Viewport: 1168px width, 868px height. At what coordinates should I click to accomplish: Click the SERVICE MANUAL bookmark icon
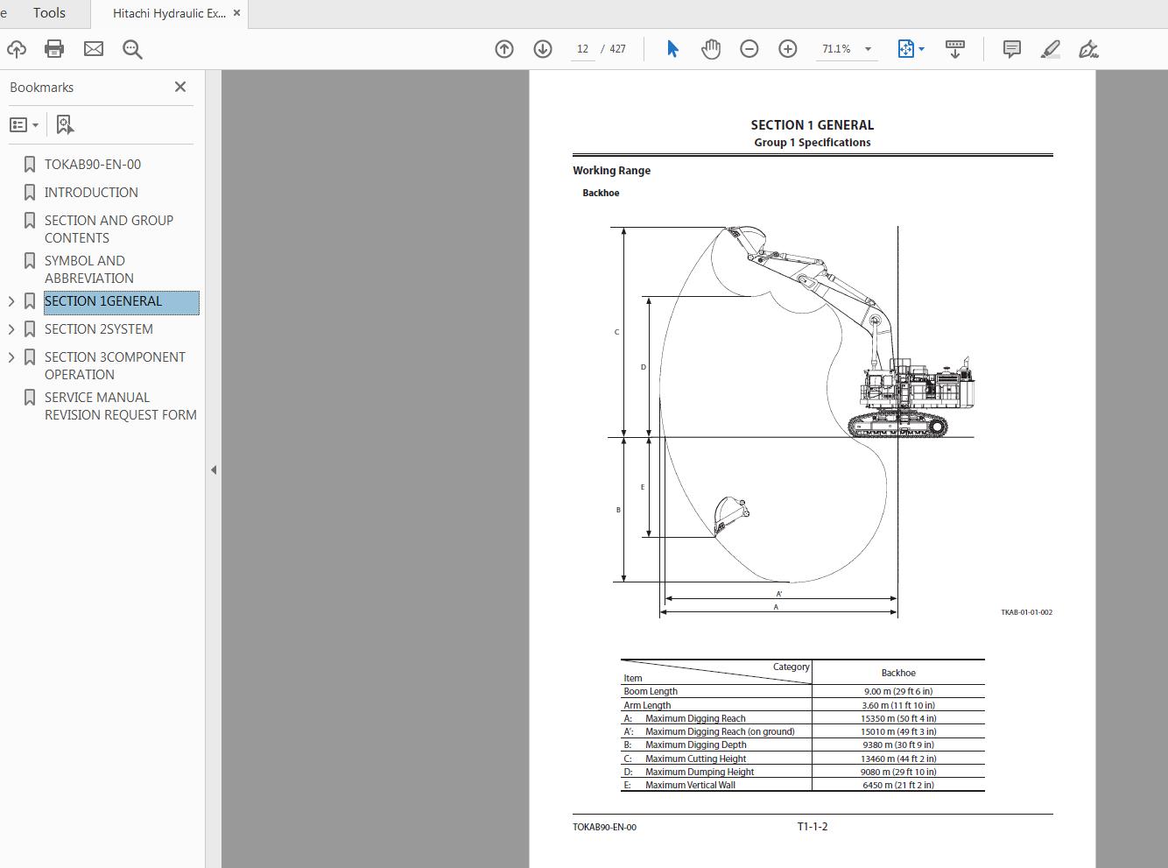click(30, 398)
